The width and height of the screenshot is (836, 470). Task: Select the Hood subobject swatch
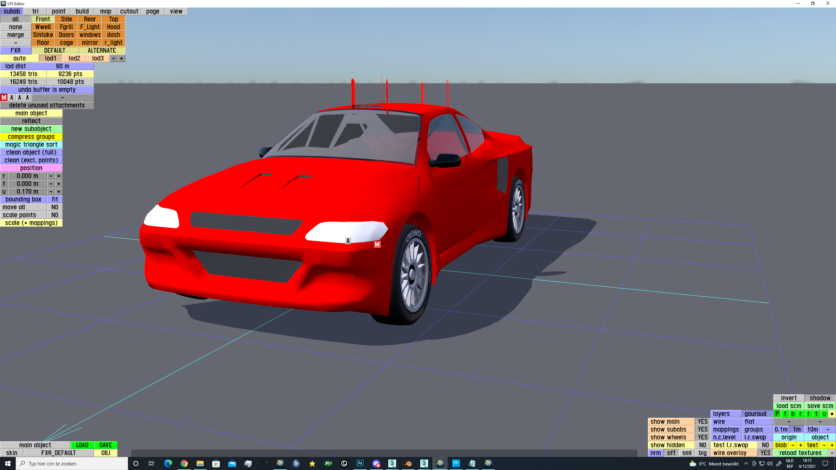(x=113, y=27)
